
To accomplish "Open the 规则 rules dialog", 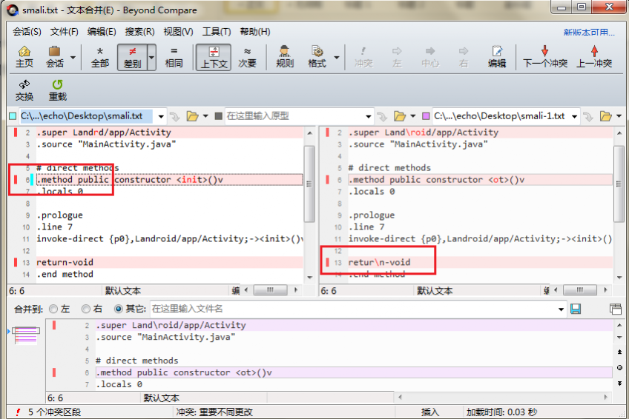I will click(285, 57).
